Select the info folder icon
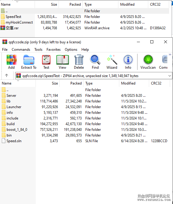This screenshot has height=204, width=173. click(4, 112)
